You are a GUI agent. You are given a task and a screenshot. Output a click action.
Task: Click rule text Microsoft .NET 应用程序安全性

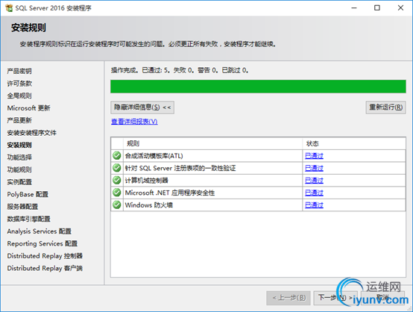point(170,193)
